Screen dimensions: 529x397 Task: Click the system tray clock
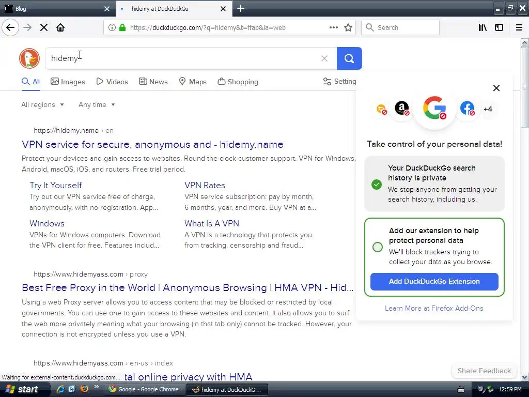pyautogui.click(x=510, y=389)
